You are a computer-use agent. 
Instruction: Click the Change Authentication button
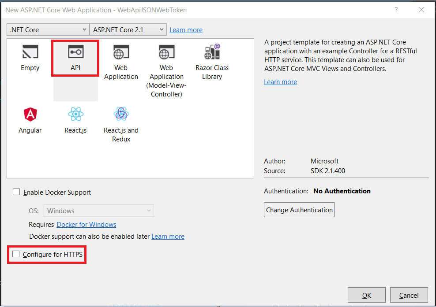click(x=299, y=210)
